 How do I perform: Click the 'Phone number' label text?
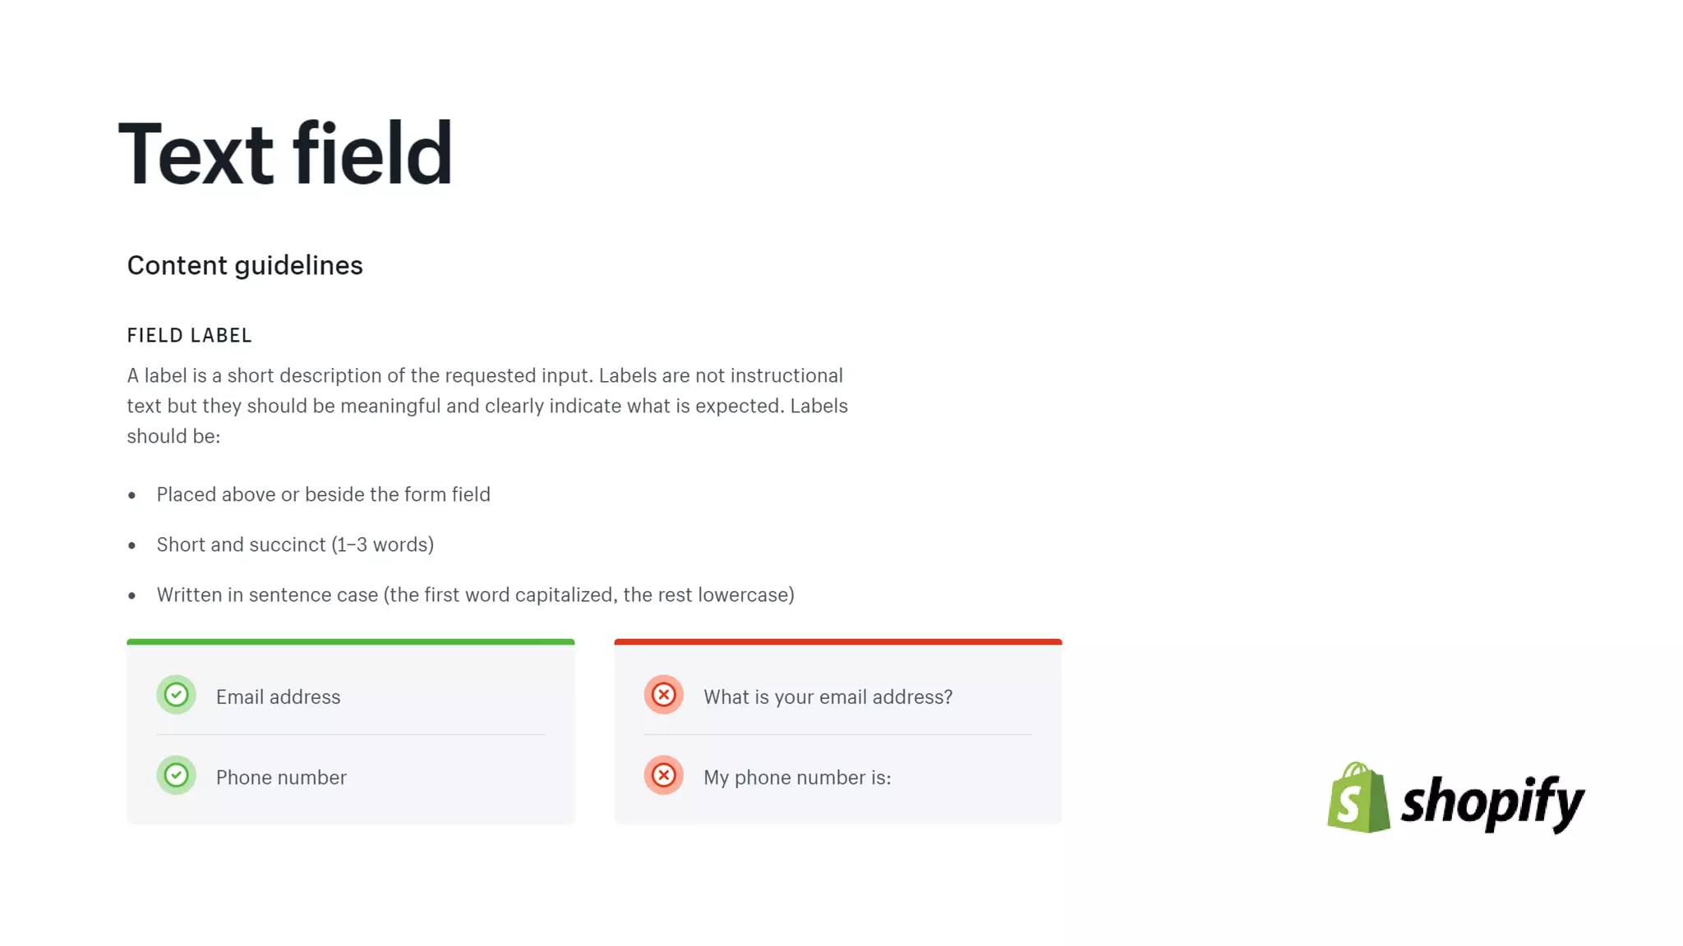[281, 778]
